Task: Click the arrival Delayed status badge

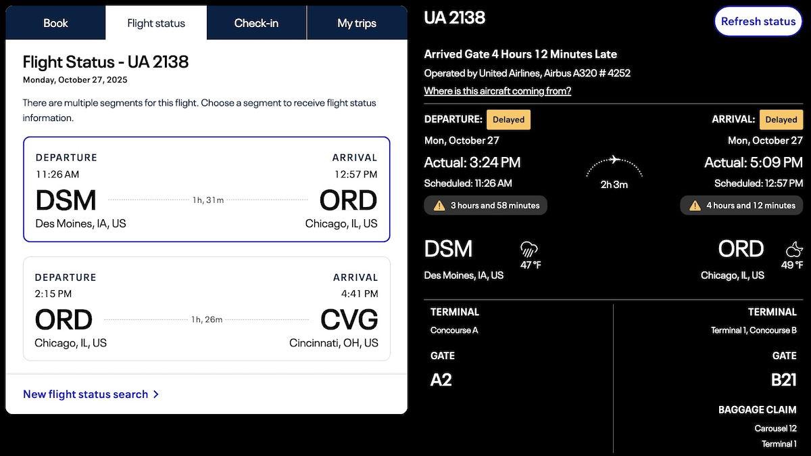Action: coord(781,120)
